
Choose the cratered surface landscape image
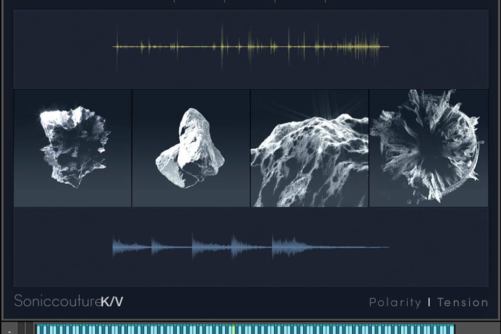tap(309, 156)
